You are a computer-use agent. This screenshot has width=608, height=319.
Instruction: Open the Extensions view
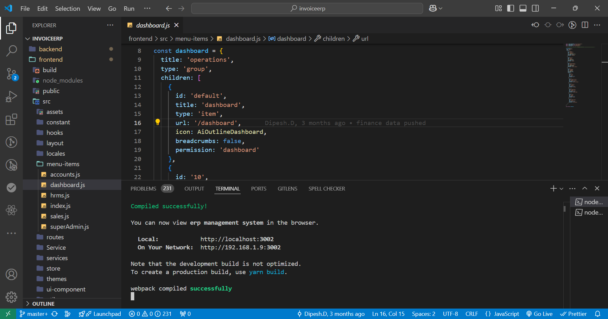[x=11, y=120]
